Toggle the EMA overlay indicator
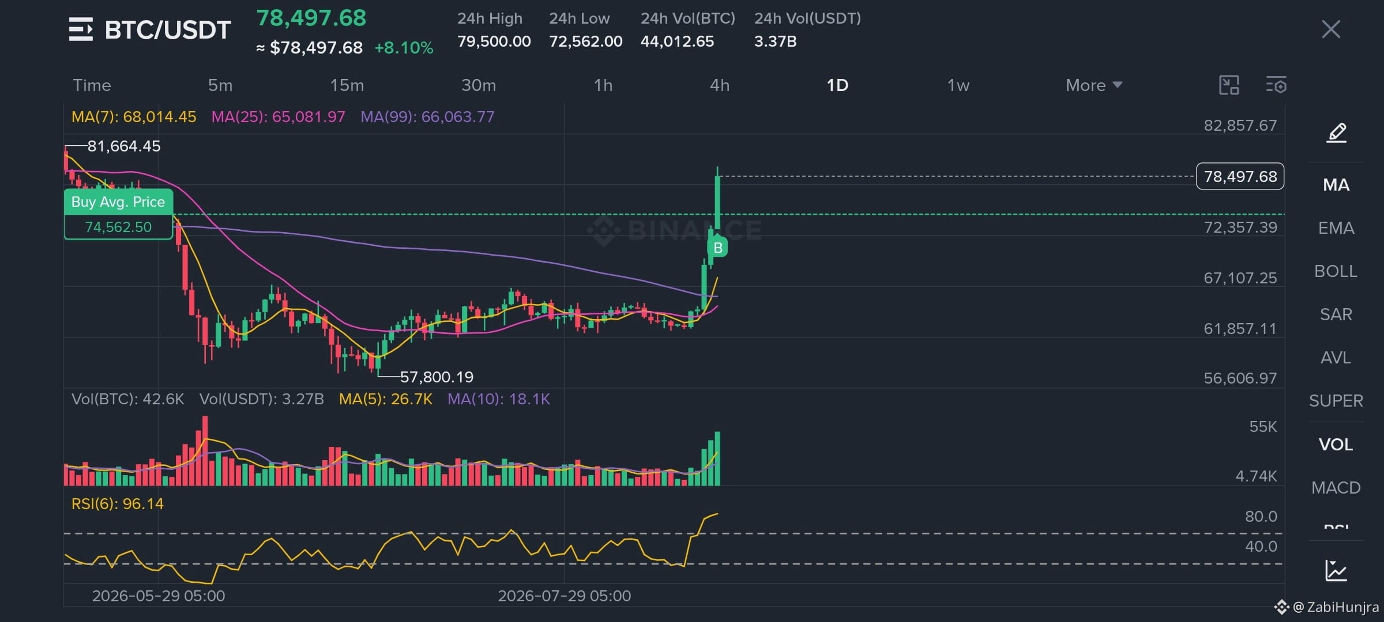 pyautogui.click(x=1336, y=228)
